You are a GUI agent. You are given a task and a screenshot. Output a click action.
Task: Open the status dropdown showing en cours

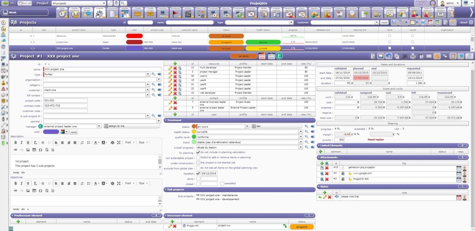tap(247, 127)
